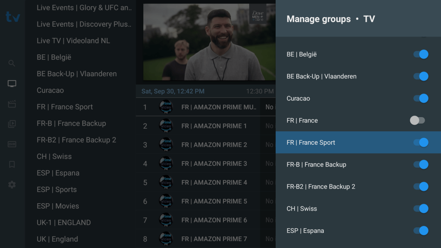441x248 pixels.
Task: Disable the BE | België group toggle
Action: coord(420,54)
